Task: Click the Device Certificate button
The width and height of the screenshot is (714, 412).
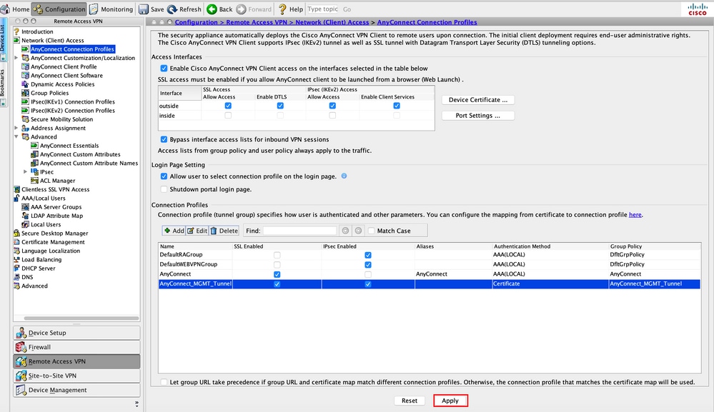Action: click(478, 100)
